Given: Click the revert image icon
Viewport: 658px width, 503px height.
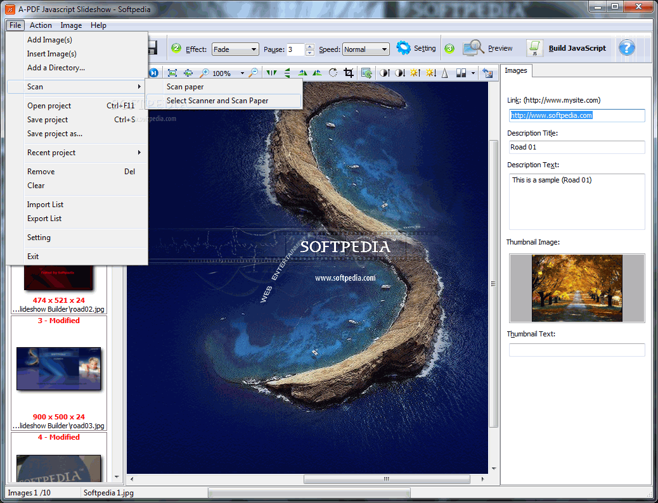Looking at the screenshot, I should tap(487, 73).
